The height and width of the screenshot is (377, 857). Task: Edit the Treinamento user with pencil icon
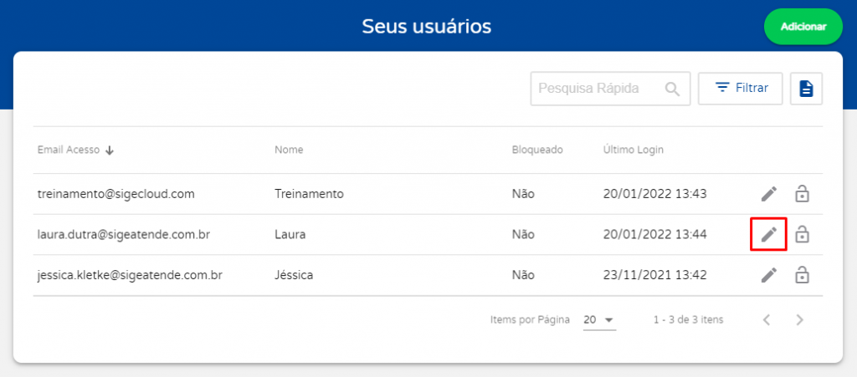[769, 194]
